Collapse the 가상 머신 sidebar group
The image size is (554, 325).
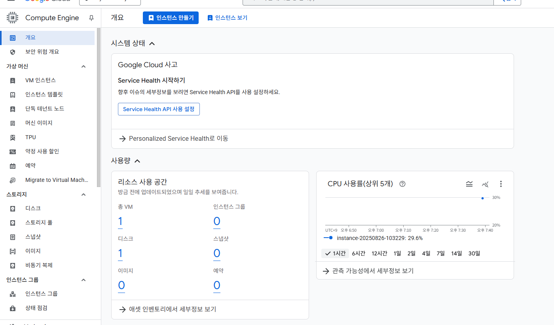click(x=83, y=66)
